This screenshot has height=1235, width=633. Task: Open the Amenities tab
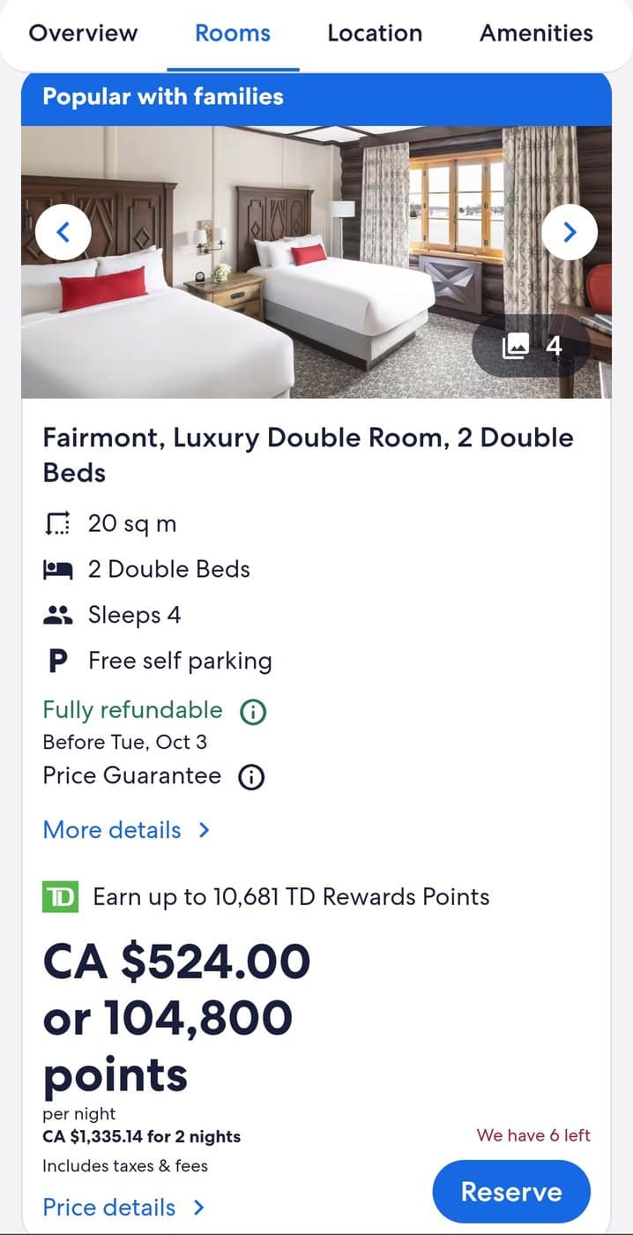point(535,33)
